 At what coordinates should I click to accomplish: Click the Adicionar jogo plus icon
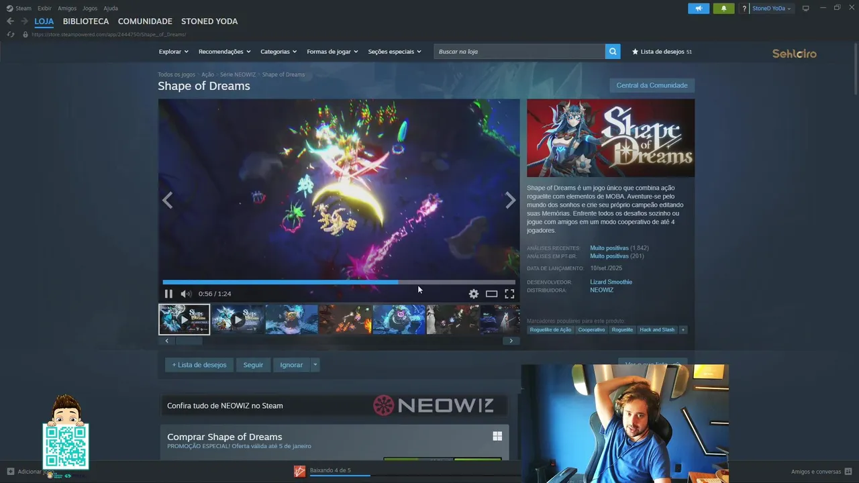click(x=10, y=472)
